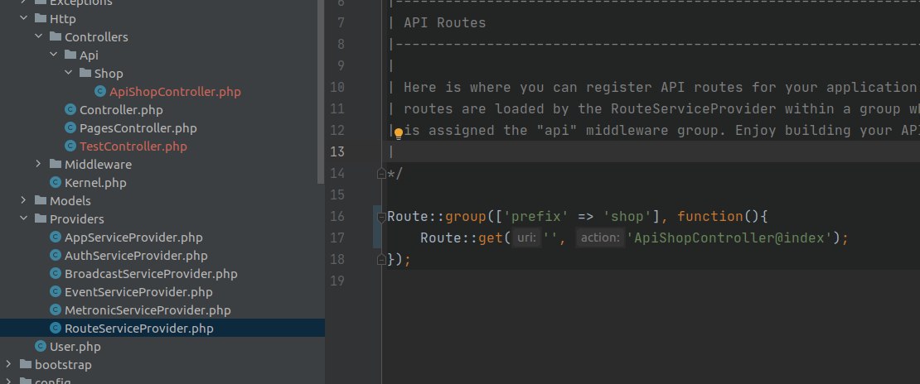This screenshot has width=920, height=384.
Task: Click the fold end marker at line 18
Action: point(381,259)
